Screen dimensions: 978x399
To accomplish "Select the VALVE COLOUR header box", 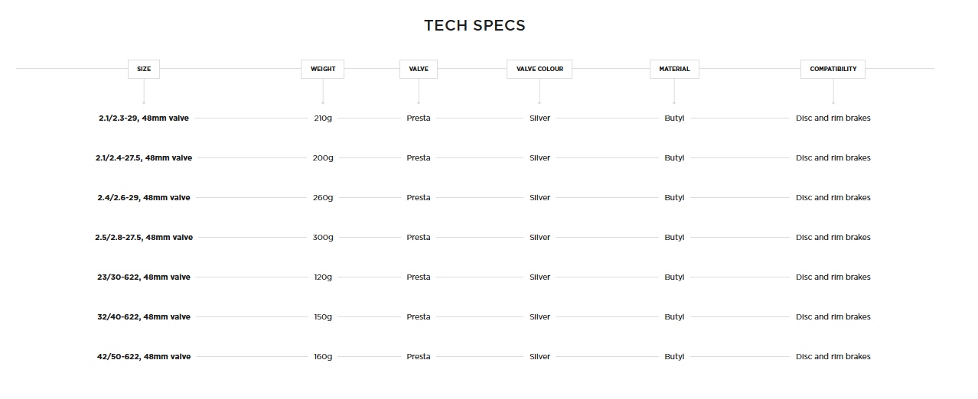I will pyautogui.click(x=540, y=69).
